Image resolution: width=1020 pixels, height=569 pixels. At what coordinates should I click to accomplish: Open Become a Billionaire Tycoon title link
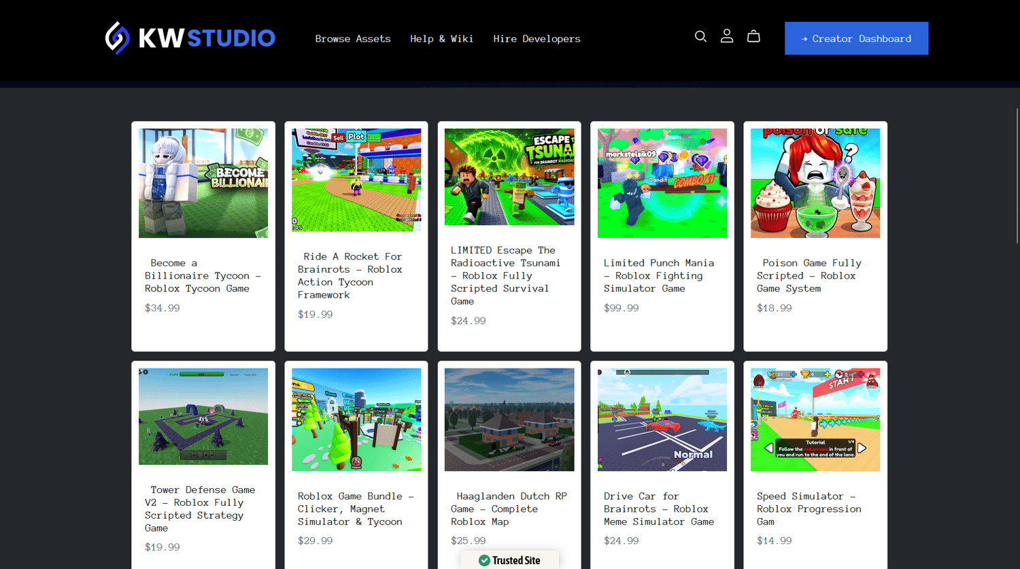(x=203, y=276)
